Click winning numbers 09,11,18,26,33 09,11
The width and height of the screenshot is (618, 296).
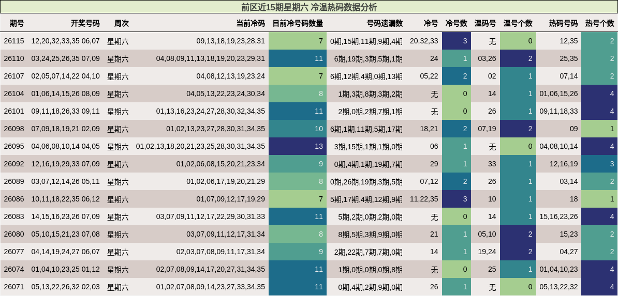[x=65, y=112]
